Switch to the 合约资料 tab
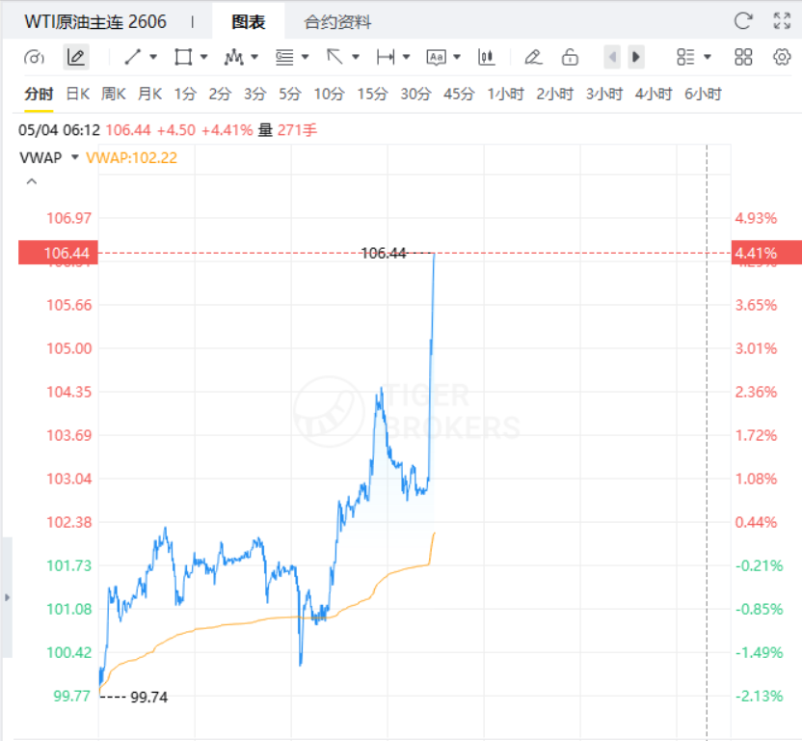Screen dimensions: 802x741 coord(337,22)
